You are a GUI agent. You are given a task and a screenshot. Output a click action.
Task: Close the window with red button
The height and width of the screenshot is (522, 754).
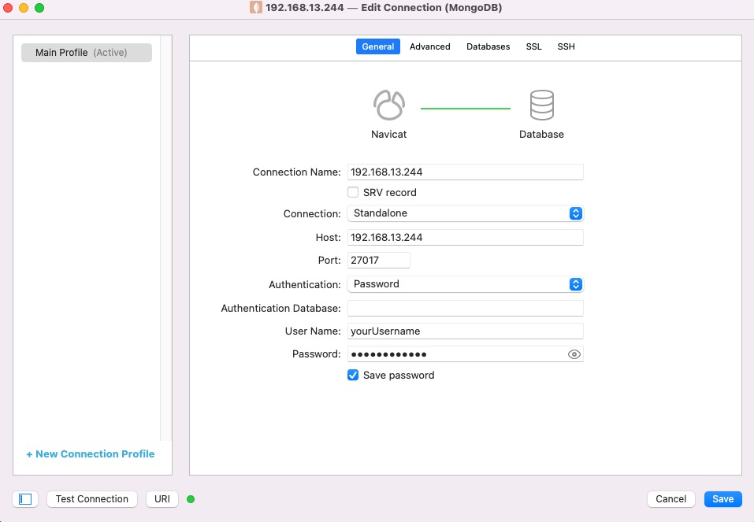[8, 8]
